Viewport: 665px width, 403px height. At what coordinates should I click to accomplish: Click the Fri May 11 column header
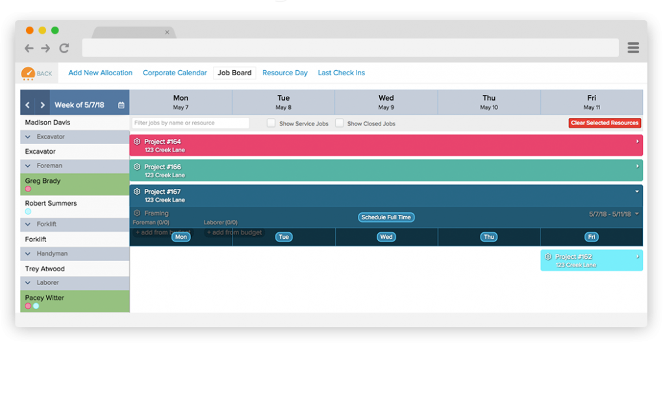(x=592, y=102)
